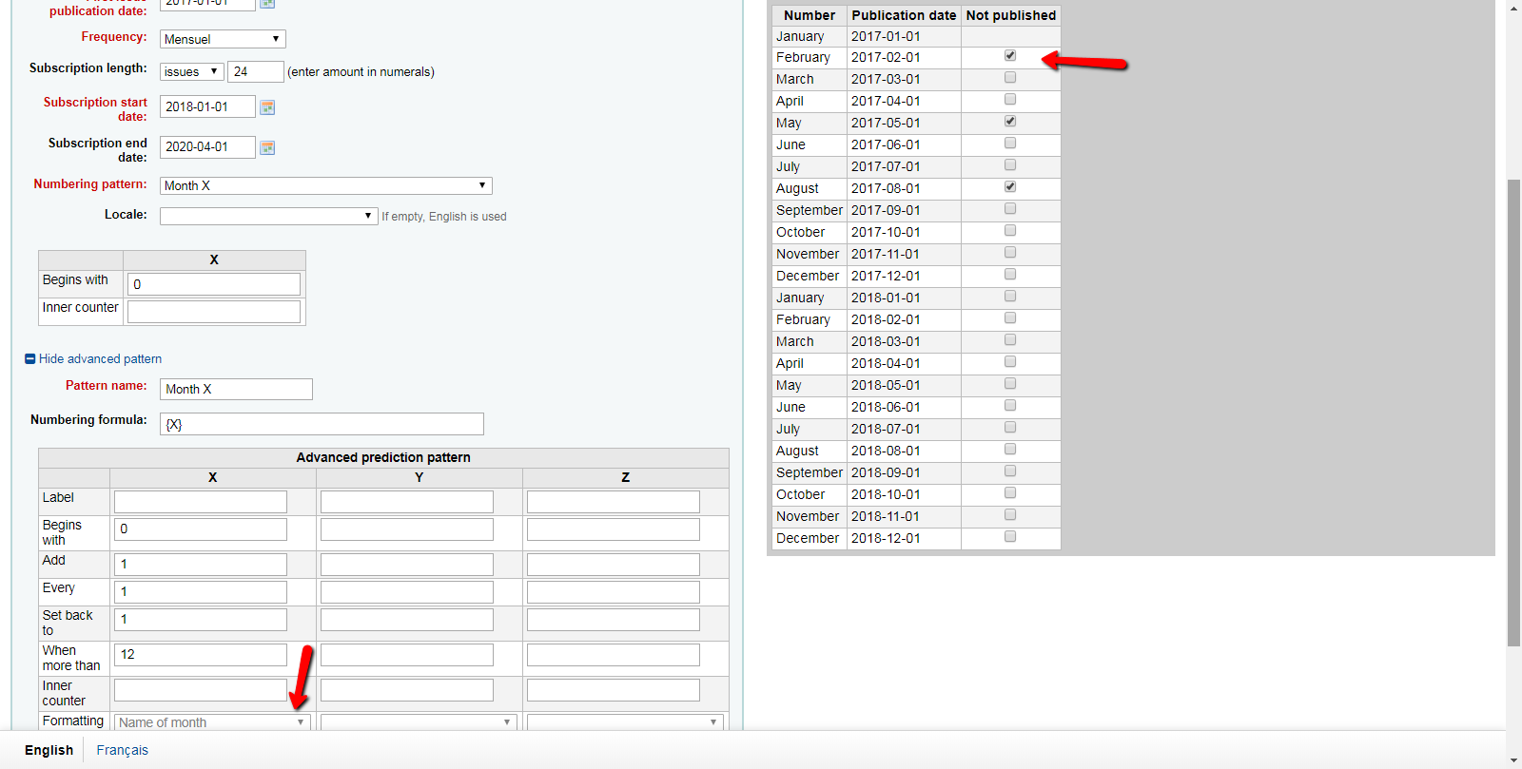Open calendar picker for Subscription end date
The height and width of the screenshot is (769, 1522).
[x=267, y=147]
